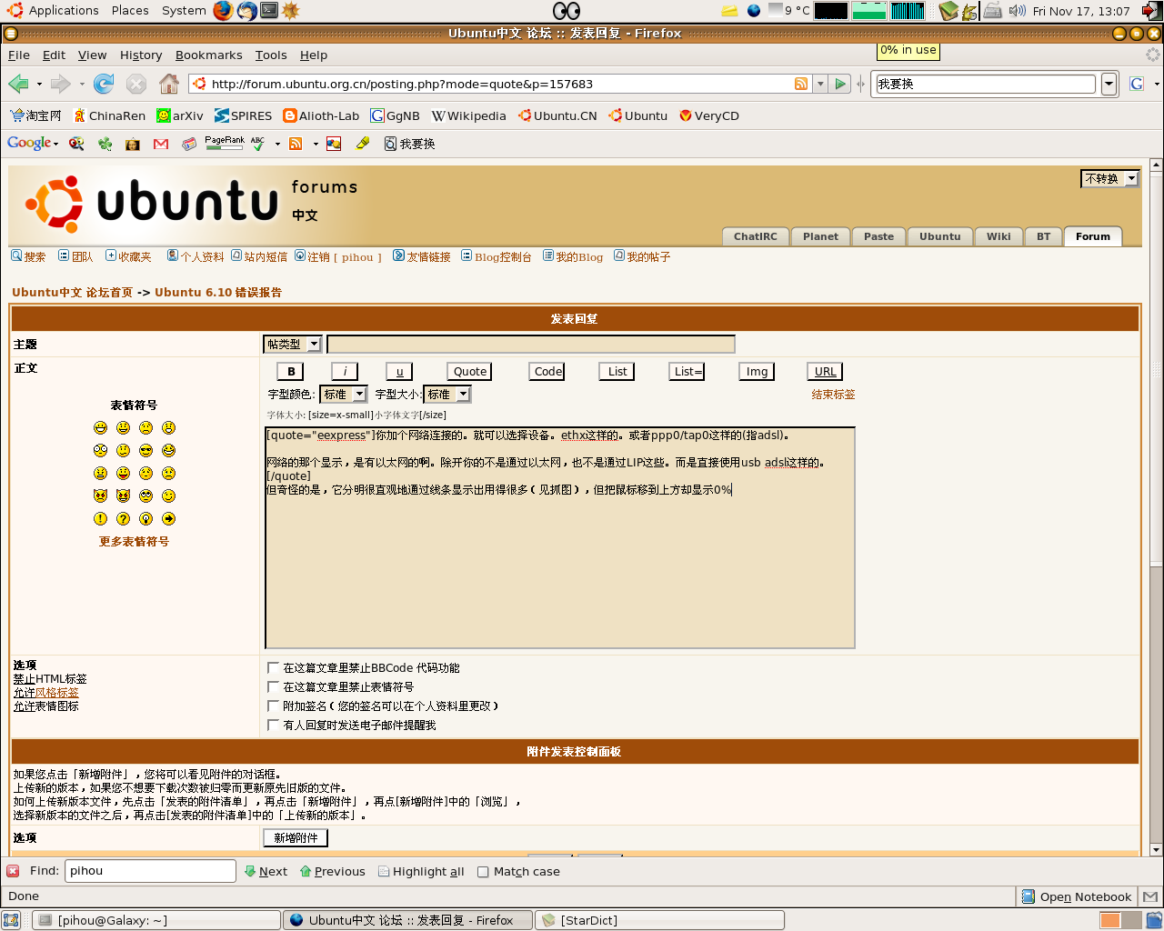The image size is (1164, 931).
Task: Open the 我要换 search box dropdown arrow
Action: pos(1109,84)
